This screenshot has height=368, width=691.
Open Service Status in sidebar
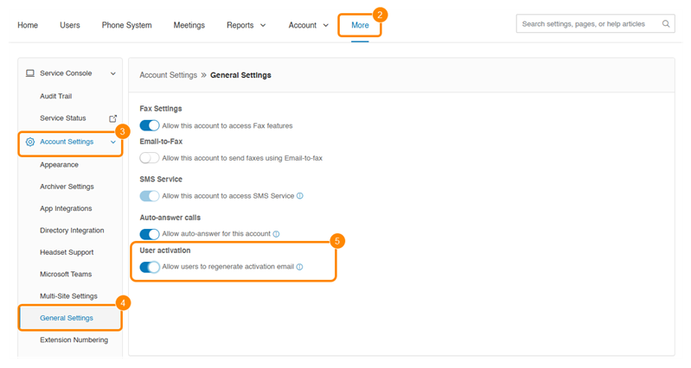pyautogui.click(x=63, y=118)
